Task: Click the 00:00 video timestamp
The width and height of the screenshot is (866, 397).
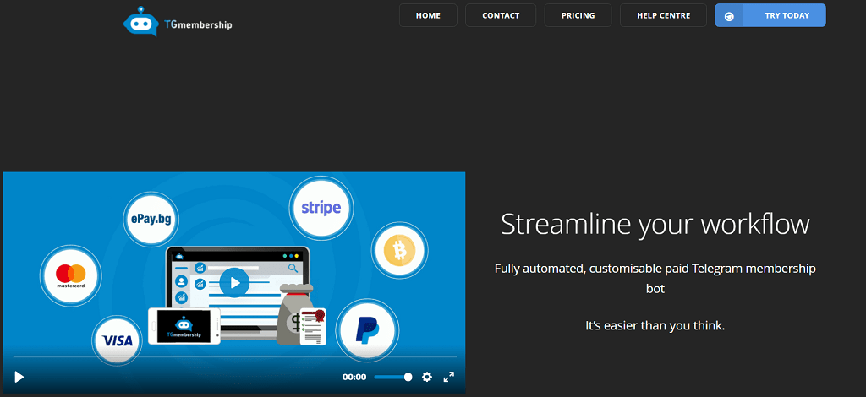Action: coord(354,377)
